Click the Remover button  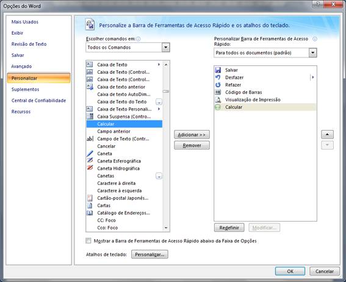pyautogui.click(x=192, y=145)
